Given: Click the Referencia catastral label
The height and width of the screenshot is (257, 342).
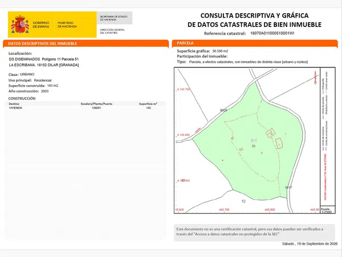Looking at the screenshot, I should pos(225,34).
